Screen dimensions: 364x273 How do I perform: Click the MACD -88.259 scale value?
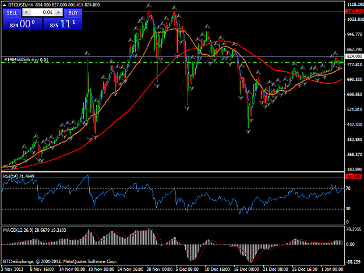pyautogui.click(x=354, y=262)
